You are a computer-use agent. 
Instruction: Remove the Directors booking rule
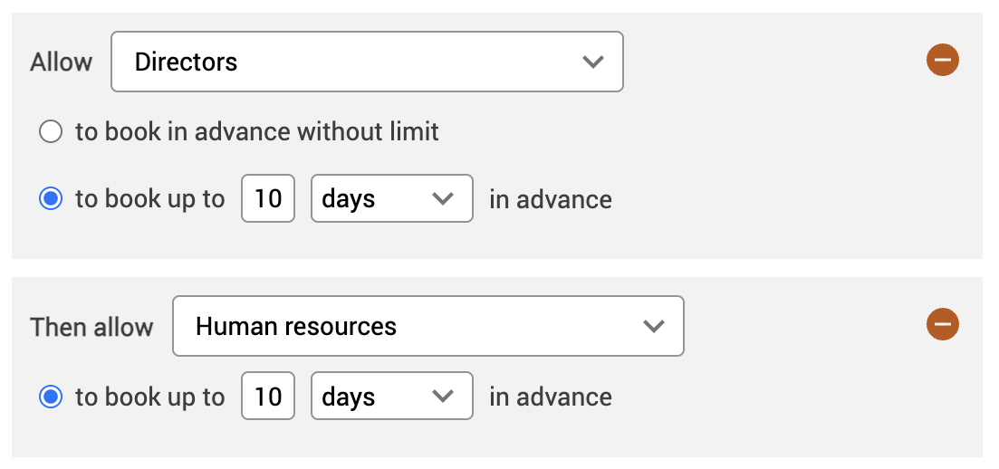pos(942,62)
